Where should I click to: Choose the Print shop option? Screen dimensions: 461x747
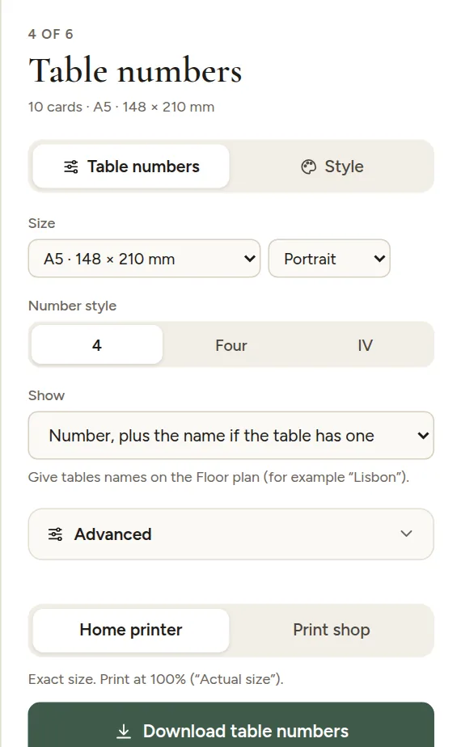(x=332, y=630)
